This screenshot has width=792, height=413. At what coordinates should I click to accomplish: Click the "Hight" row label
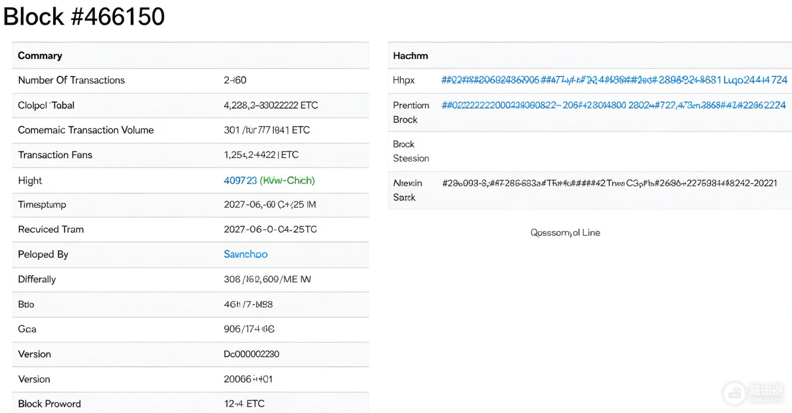(x=30, y=181)
